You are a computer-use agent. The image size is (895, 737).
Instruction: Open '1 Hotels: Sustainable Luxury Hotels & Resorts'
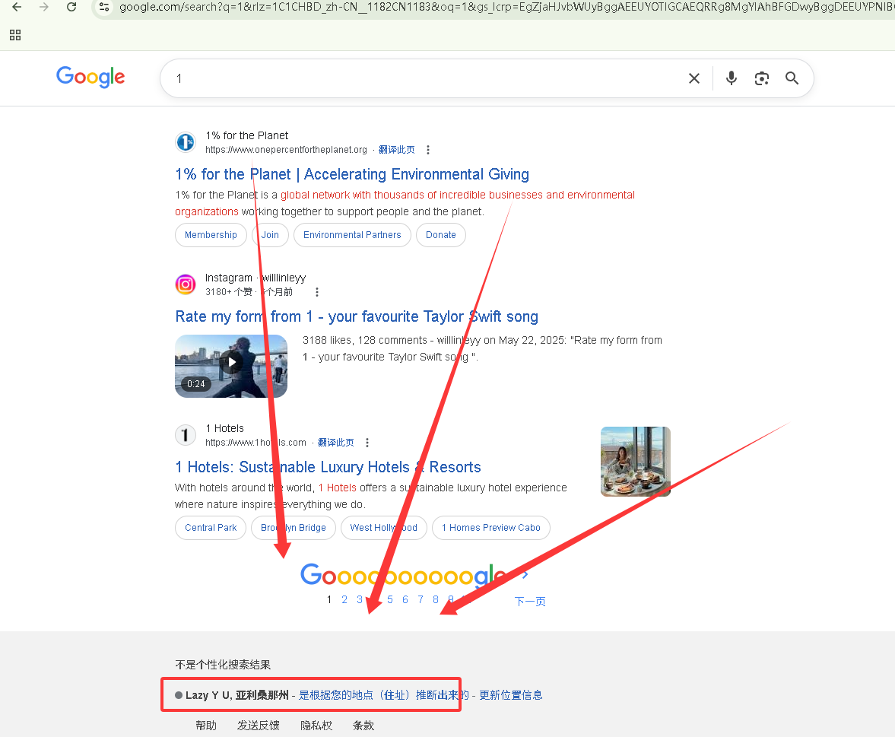click(328, 467)
